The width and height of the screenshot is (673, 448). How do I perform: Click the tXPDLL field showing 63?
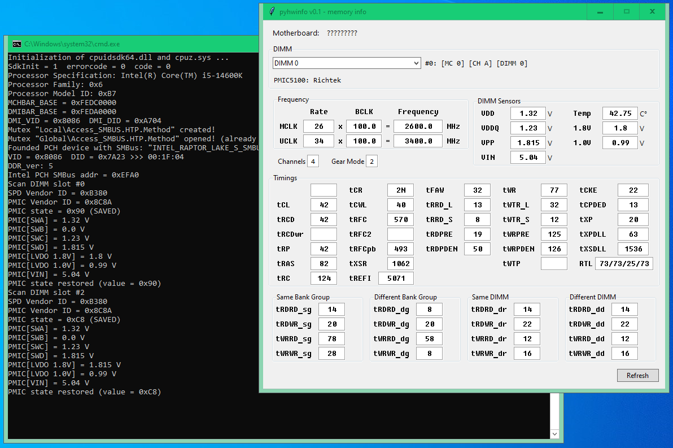[633, 234]
